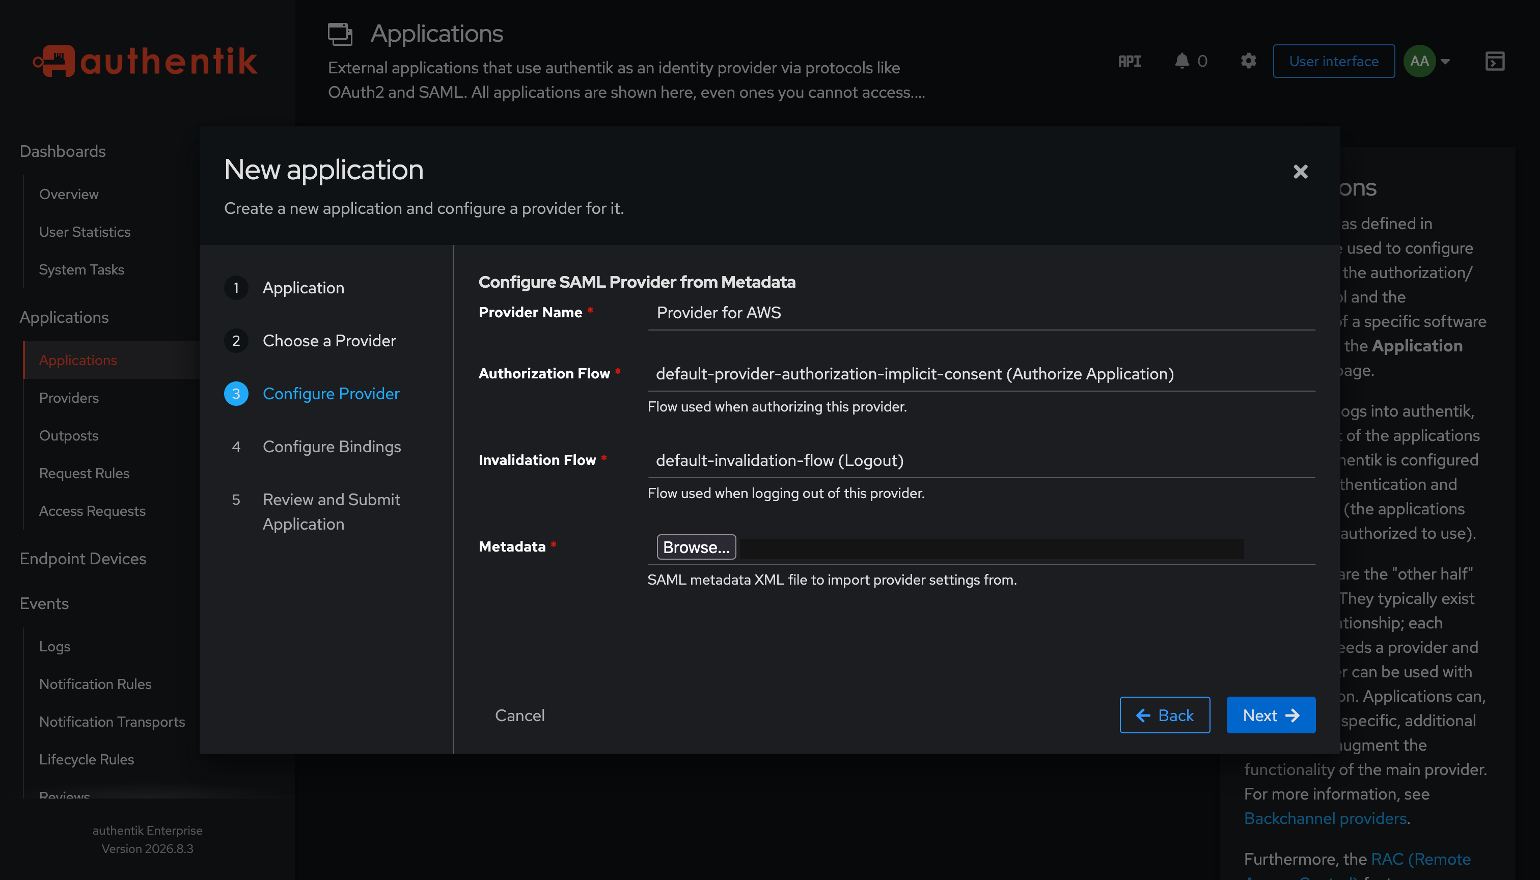Open User Statistics in sidebar
The width and height of the screenshot is (1540, 880).
tap(85, 232)
